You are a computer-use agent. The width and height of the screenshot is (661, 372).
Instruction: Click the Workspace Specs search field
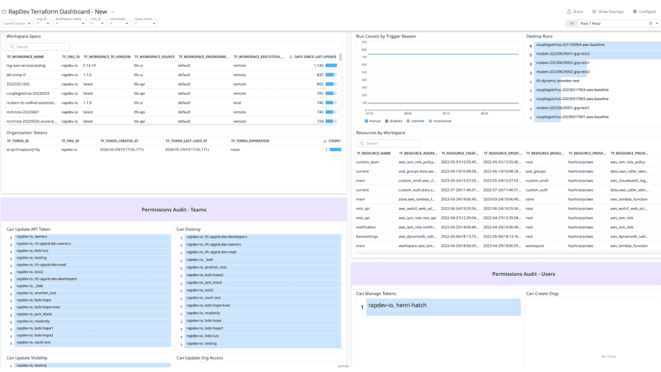(39, 47)
